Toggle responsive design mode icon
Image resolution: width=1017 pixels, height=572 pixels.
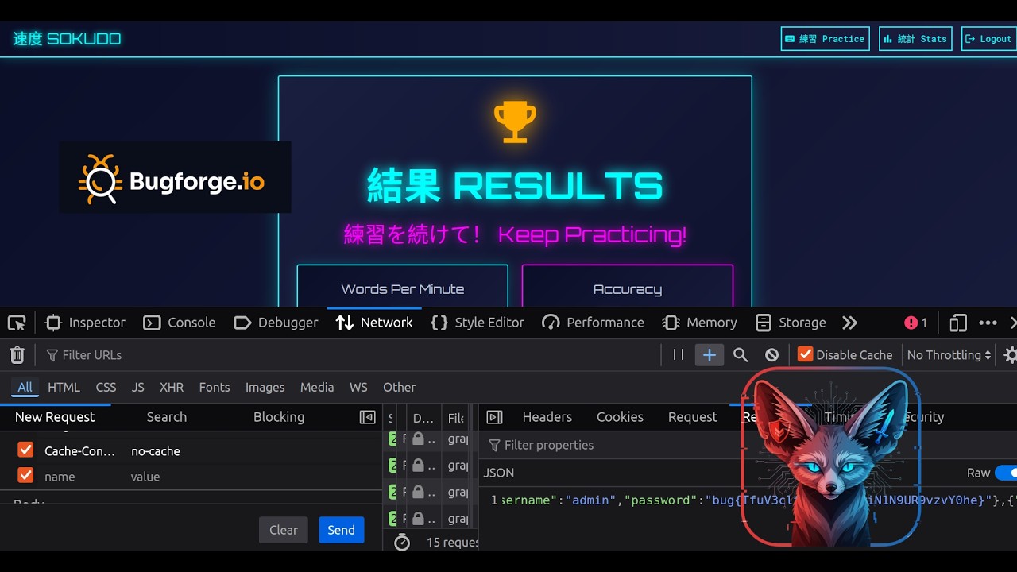(x=958, y=323)
